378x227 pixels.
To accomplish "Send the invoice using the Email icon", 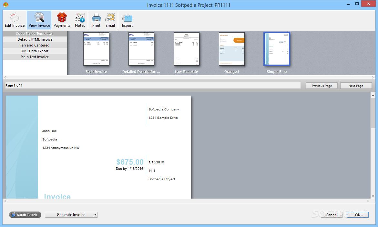I will tap(110, 20).
